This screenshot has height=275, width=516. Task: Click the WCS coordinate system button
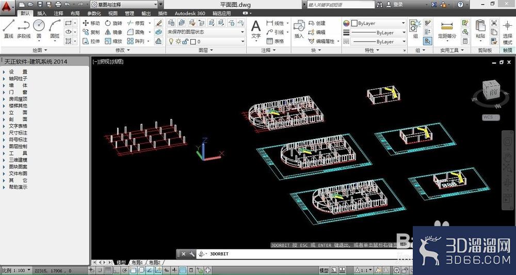coord(491,117)
